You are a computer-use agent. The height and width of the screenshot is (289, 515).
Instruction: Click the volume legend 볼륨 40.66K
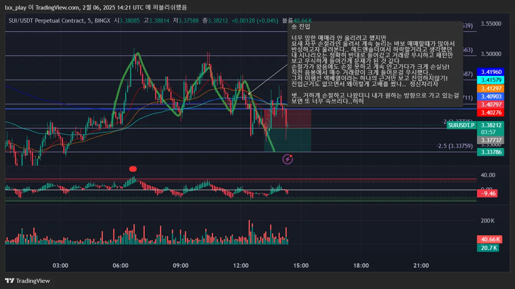[x=297, y=20]
